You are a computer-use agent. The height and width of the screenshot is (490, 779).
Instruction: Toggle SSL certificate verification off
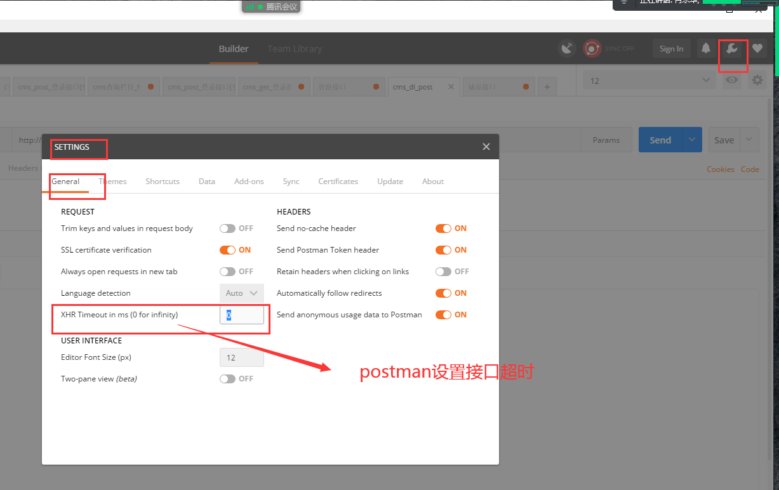[x=227, y=250]
